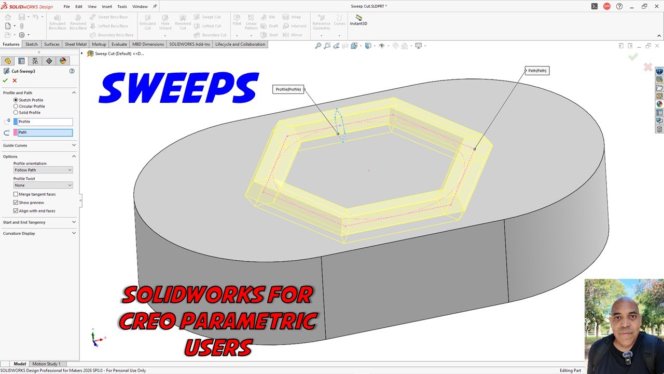Open View Palette in task pane
Viewport: 664px width, 374px height.
(659, 96)
